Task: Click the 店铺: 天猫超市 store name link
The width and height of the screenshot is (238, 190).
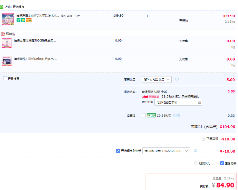Action: coord(14,7)
